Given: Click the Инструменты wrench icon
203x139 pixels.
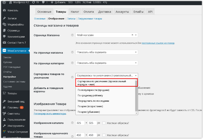Looking at the screenshot, I should click(x=4, y=125).
